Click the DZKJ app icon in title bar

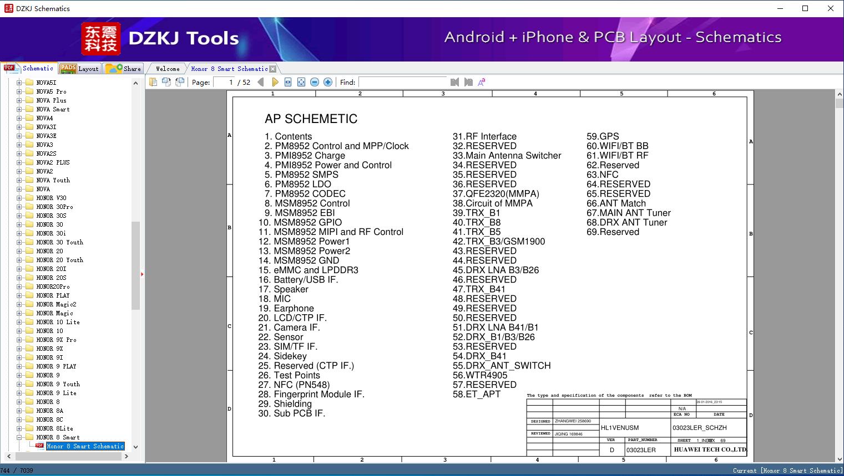pos(8,8)
